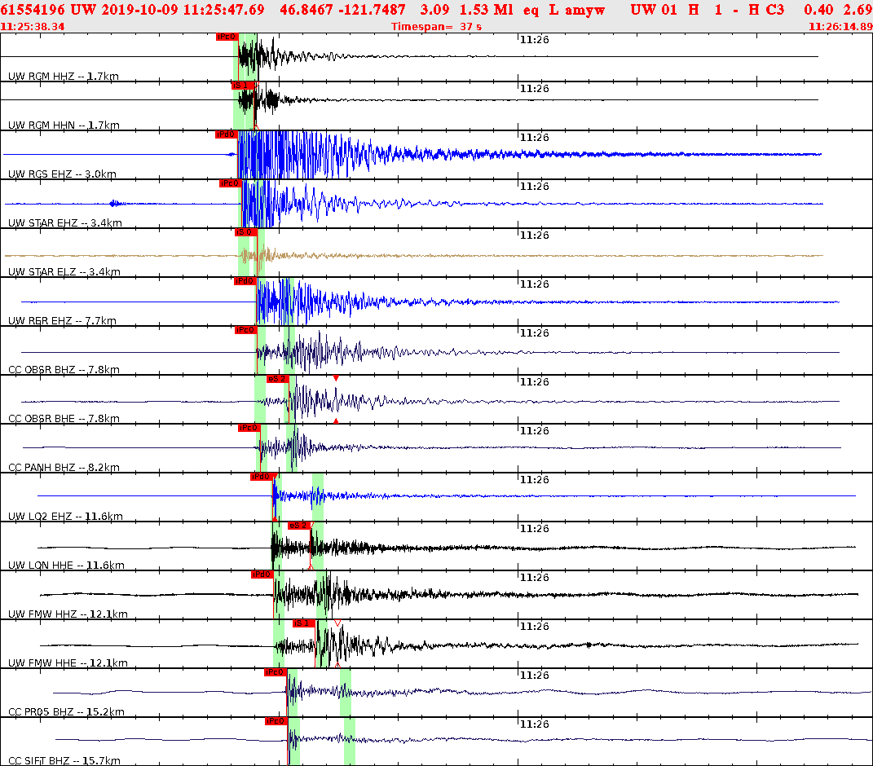Select the iS0 pick flag on UW STAR ELZ
The image size is (873, 766).
pos(245,231)
